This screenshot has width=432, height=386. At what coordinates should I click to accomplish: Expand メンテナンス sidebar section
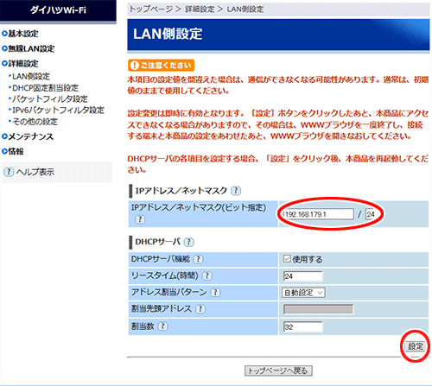28,136
